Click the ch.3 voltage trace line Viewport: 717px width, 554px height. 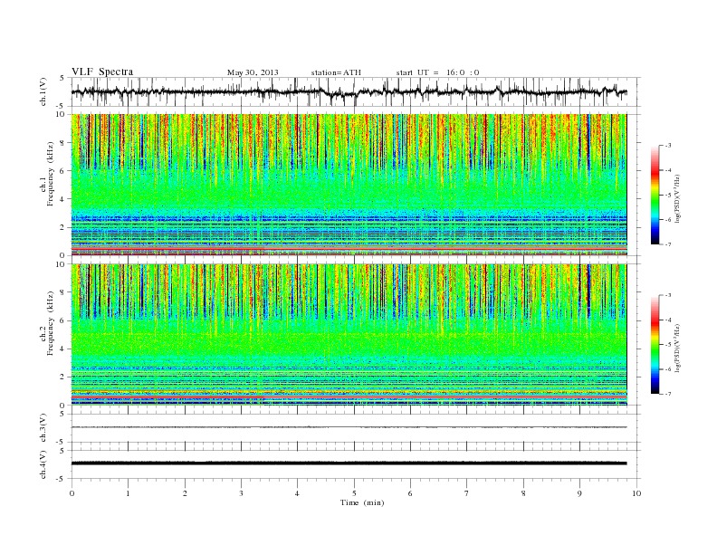[x=349, y=427]
